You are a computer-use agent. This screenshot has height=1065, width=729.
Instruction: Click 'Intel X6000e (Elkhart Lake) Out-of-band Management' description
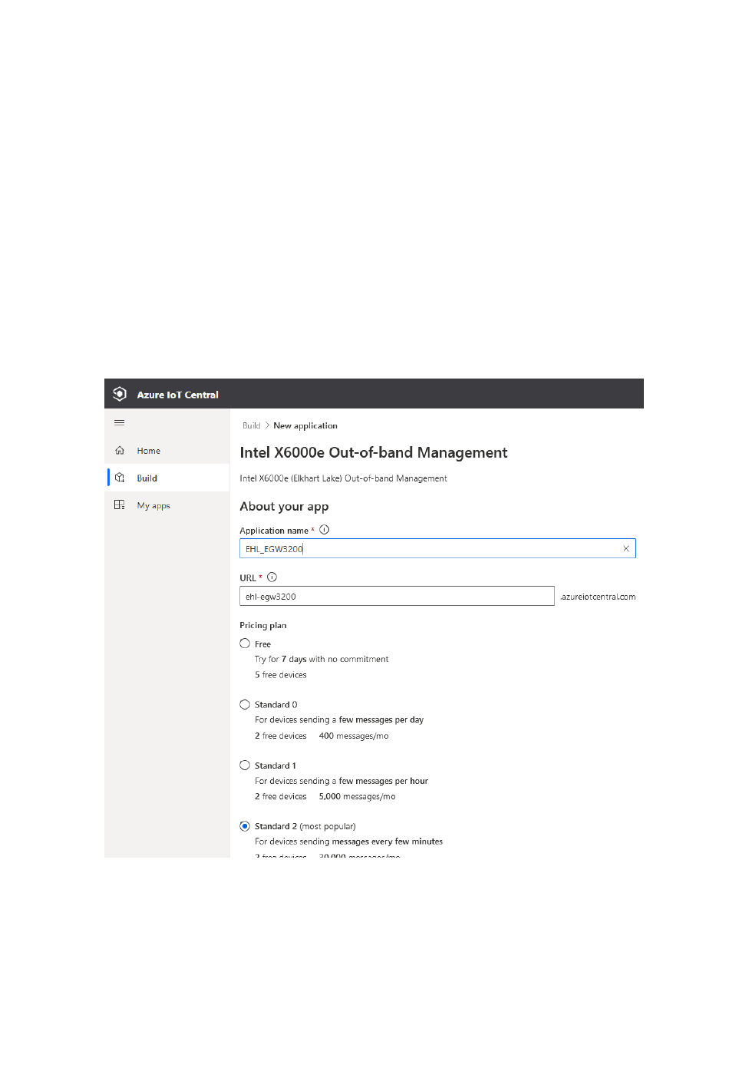[x=343, y=478]
